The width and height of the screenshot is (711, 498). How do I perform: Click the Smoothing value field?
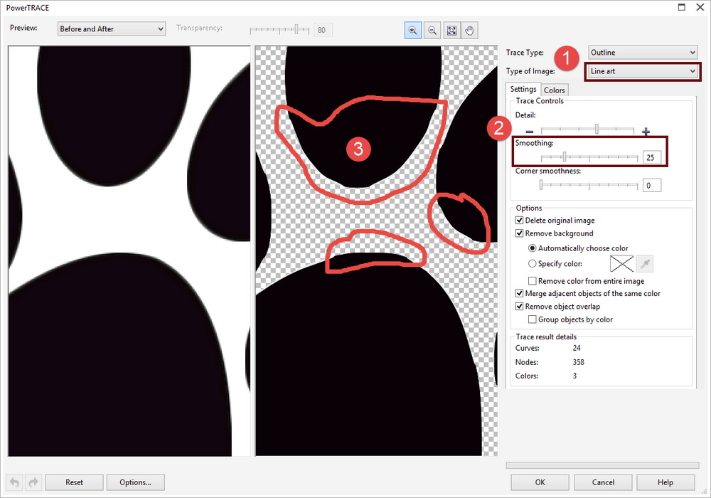pyautogui.click(x=651, y=157)
